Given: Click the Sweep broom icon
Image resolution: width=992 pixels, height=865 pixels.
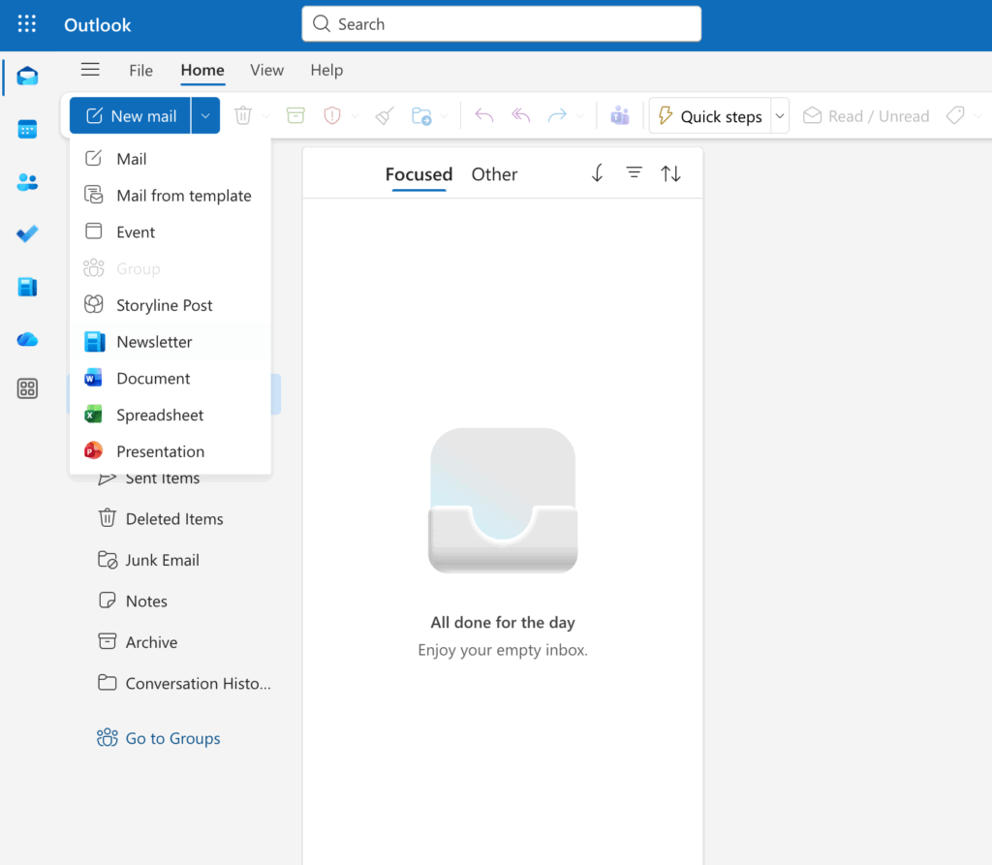Looking at the screenshot, I should pos(383,115).
